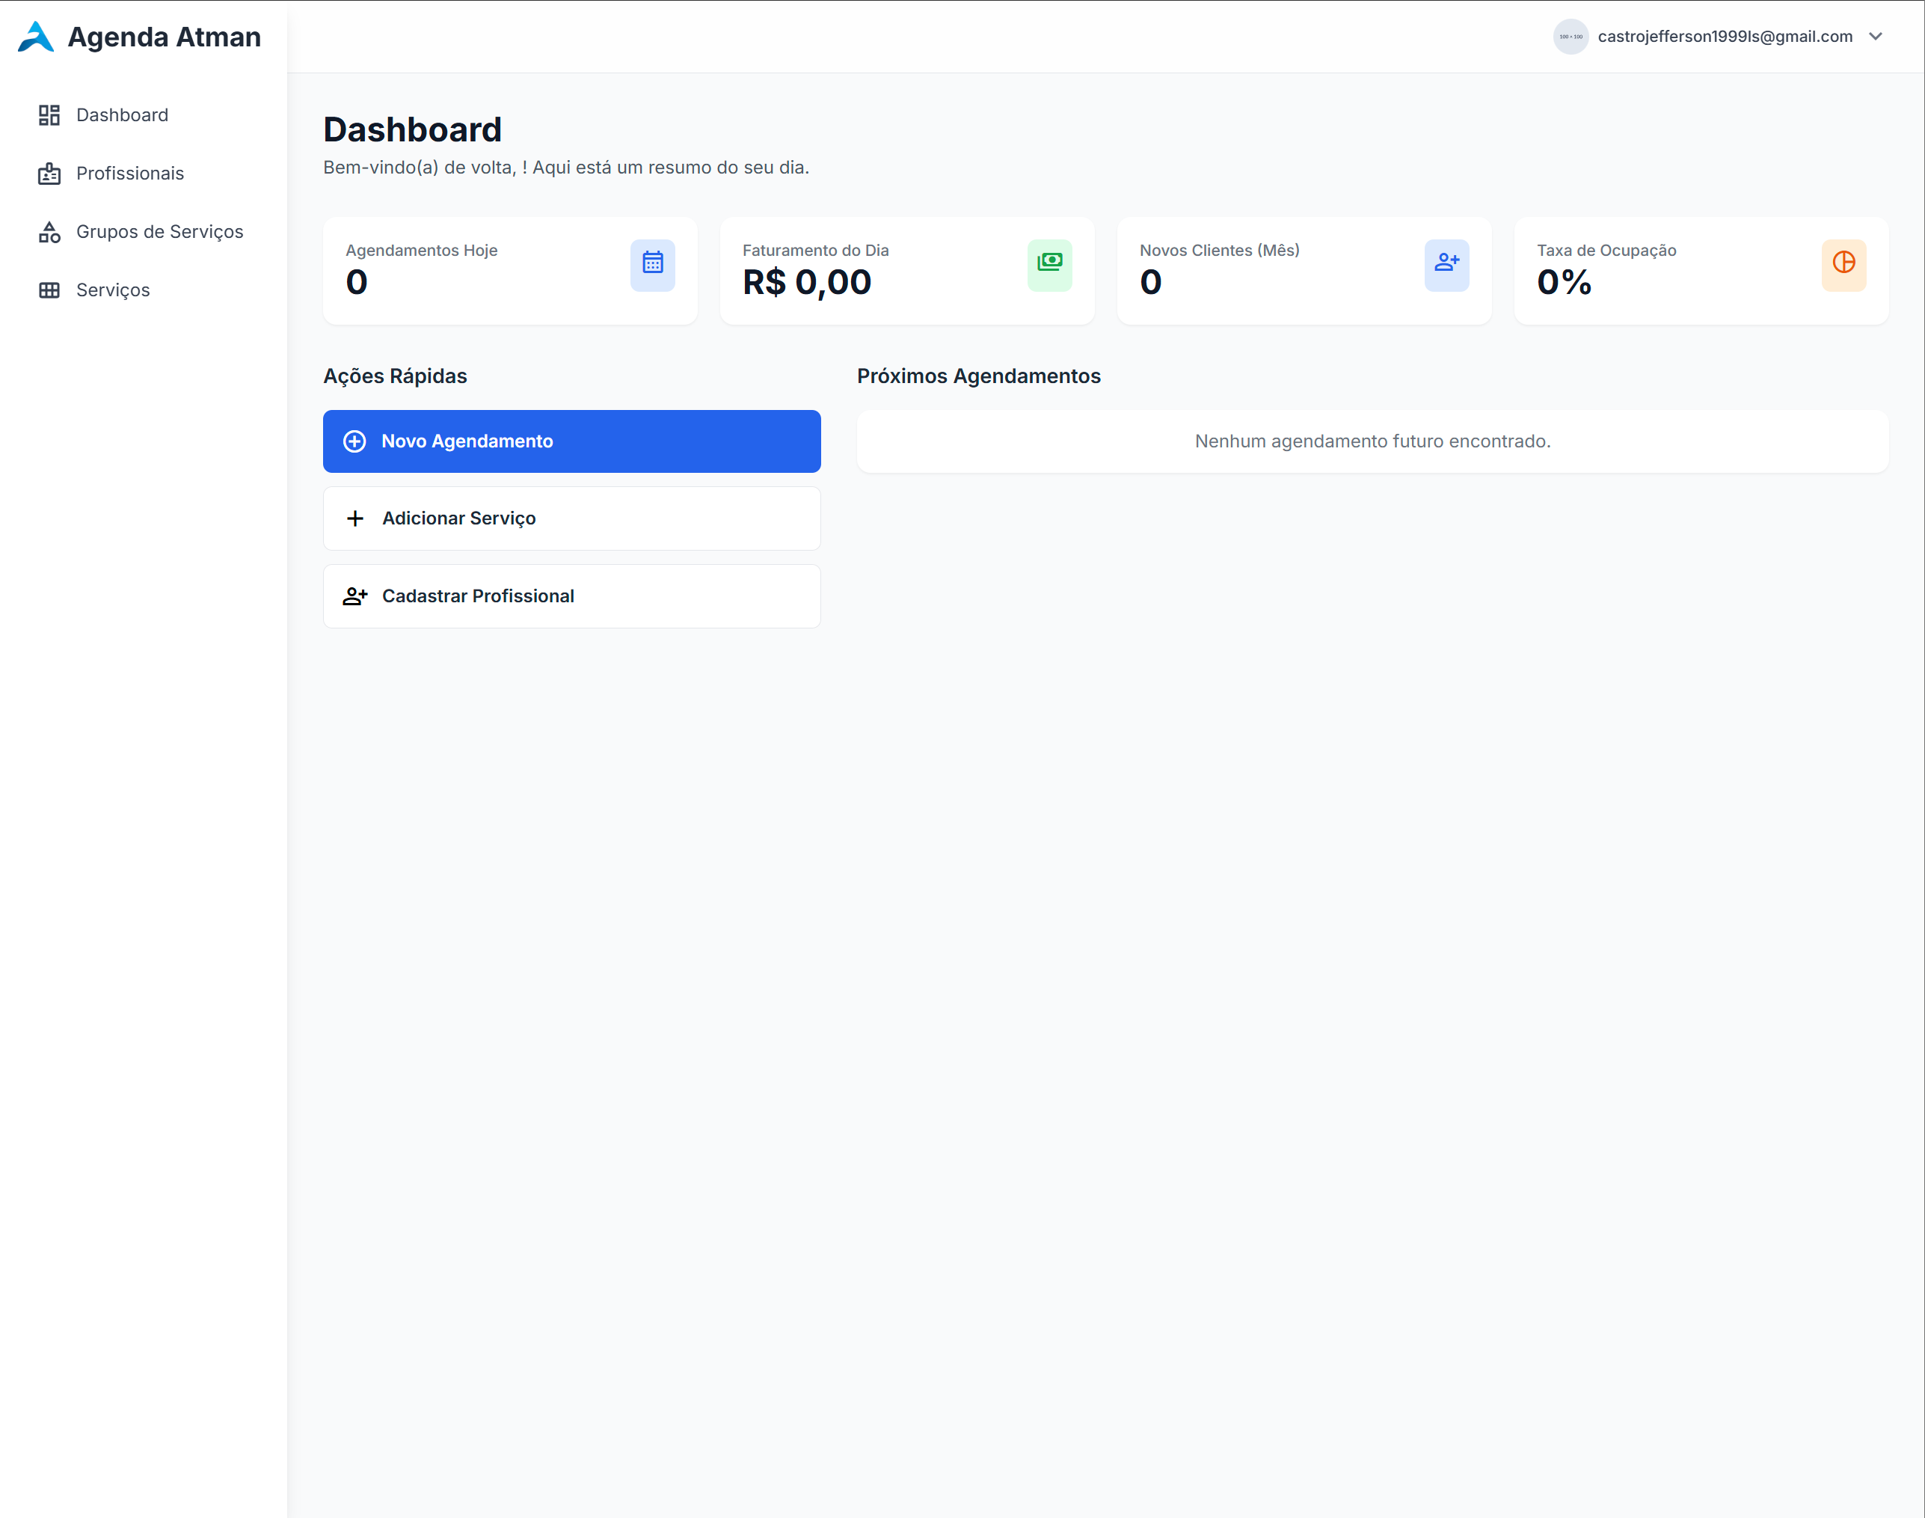Image resolution: width=1925 pixels, height=1518 pixels.
Task: Go to Grupos de Serviços page
Action: [x=159, y=232]
